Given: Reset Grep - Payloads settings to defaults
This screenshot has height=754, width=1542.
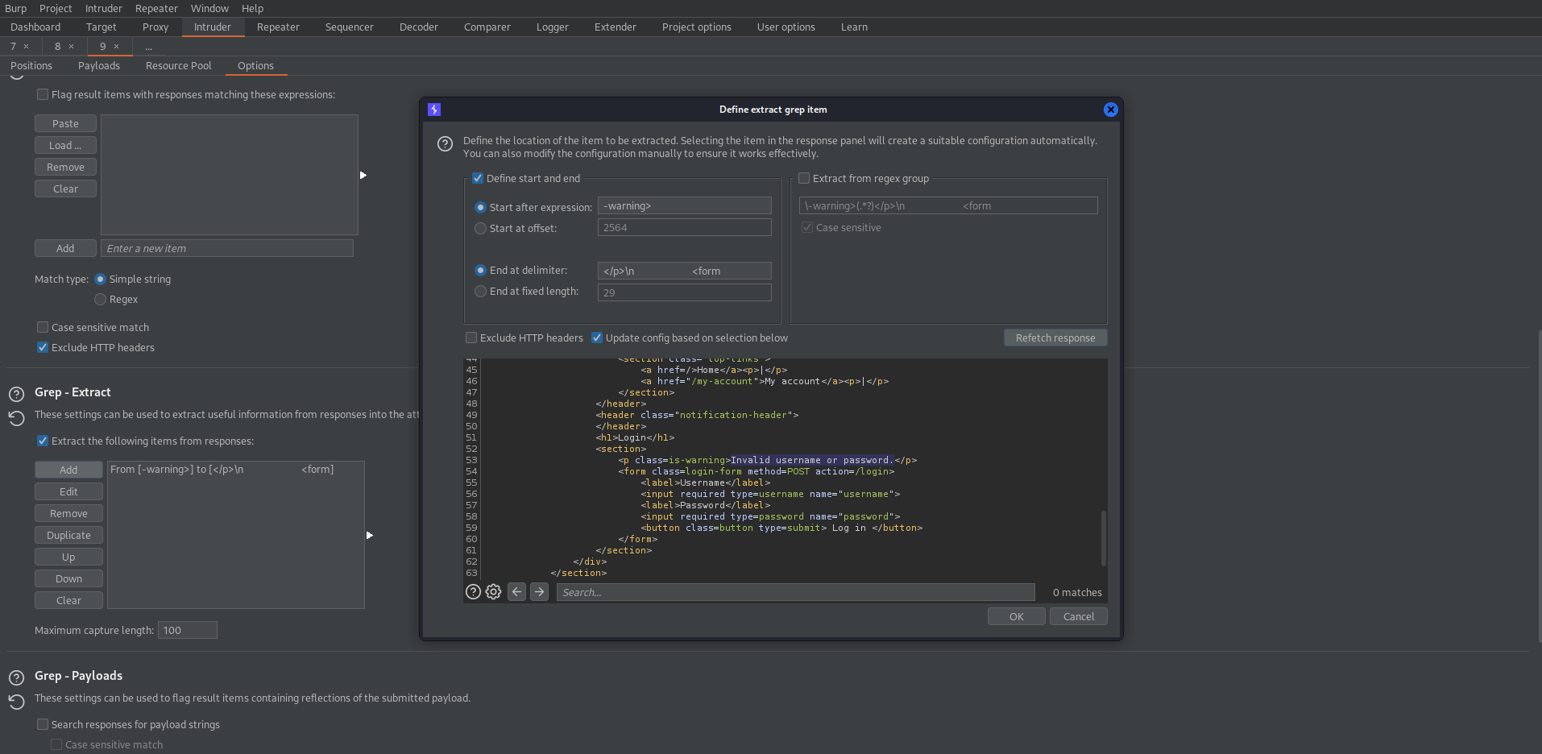Looking at the screenshot, I should 16,702.
